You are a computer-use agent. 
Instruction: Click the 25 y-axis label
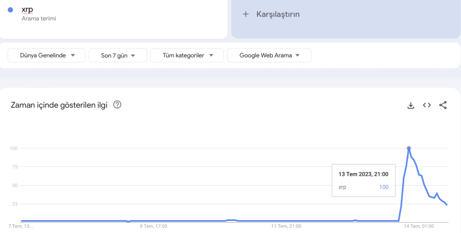[x=15, y=204]
